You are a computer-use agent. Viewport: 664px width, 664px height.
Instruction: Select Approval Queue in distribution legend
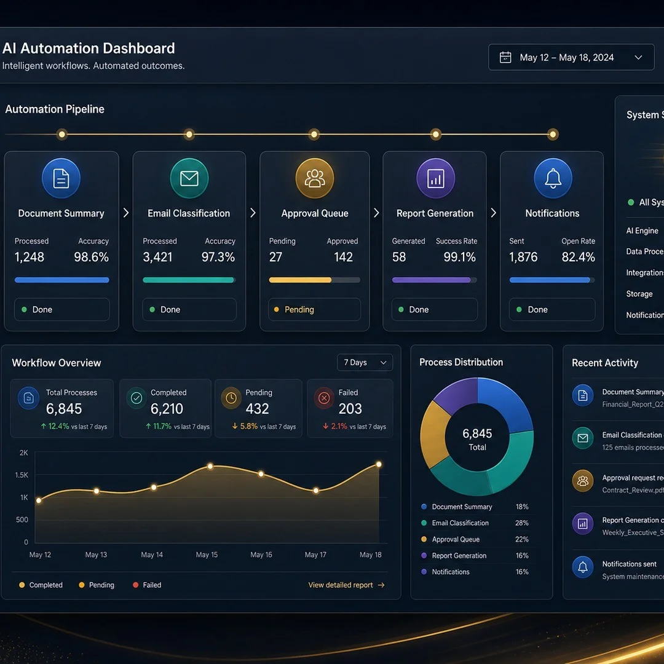(474, 539)
